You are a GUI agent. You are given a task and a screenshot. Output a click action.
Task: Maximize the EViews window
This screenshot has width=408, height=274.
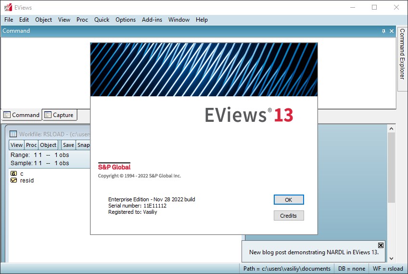[374, 7]
